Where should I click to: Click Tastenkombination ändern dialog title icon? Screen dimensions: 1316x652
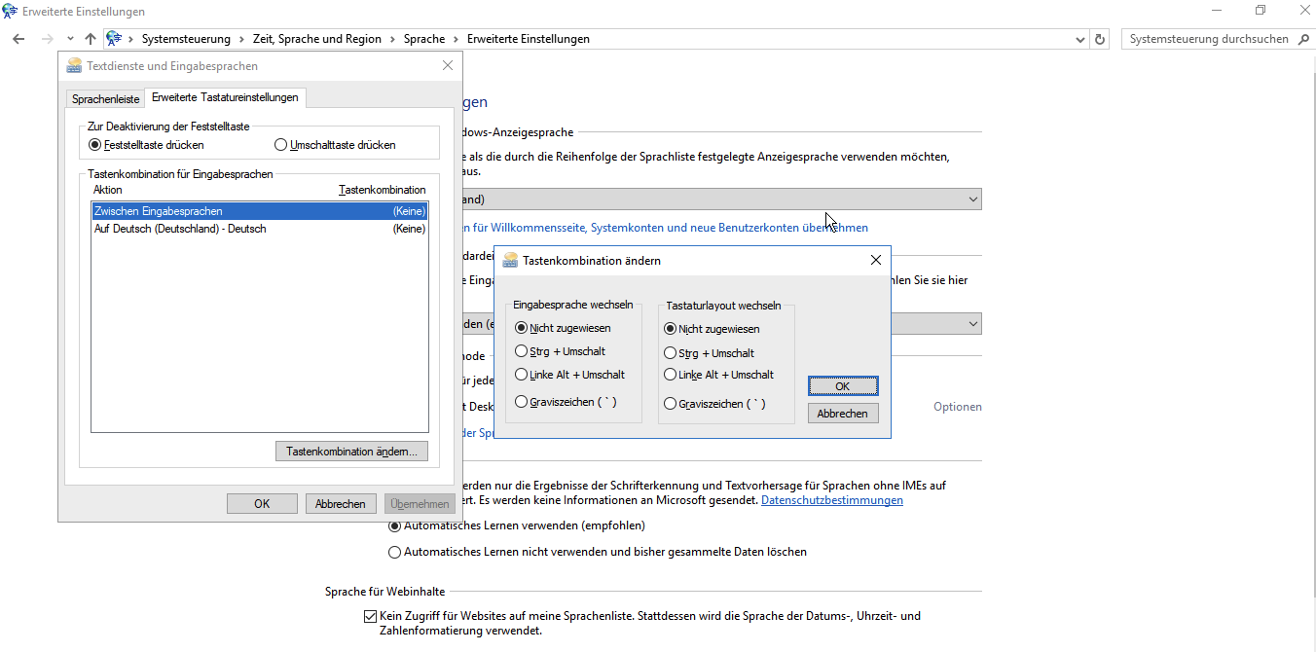(510, 260)
